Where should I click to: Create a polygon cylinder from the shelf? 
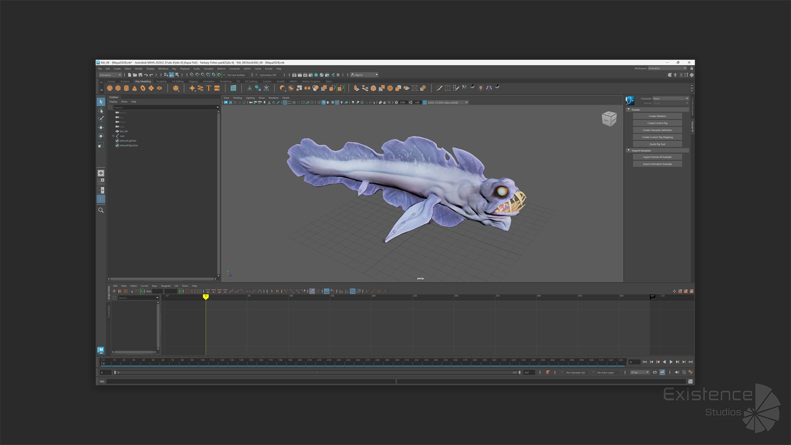(x=126, y=88)
